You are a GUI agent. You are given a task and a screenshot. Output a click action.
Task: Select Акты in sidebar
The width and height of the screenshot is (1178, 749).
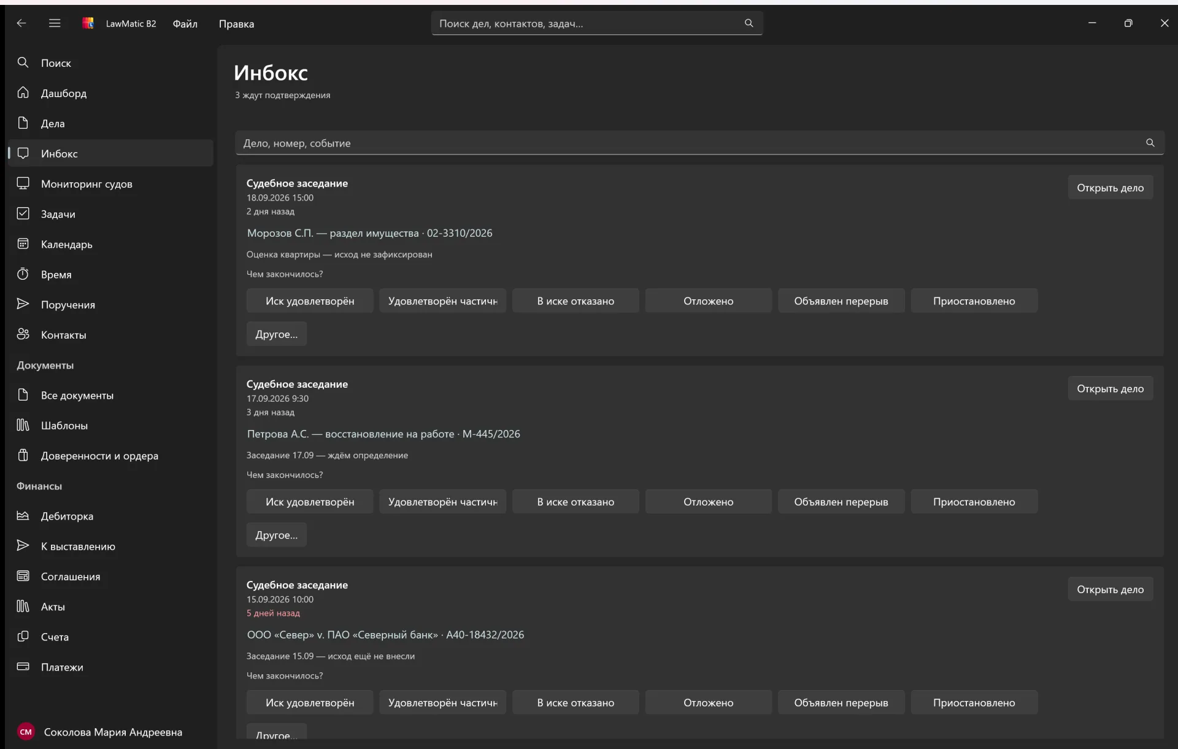tap(110, 606)
